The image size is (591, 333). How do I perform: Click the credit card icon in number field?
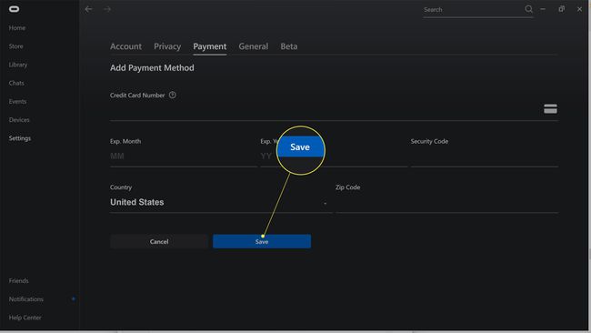point(550,109)
